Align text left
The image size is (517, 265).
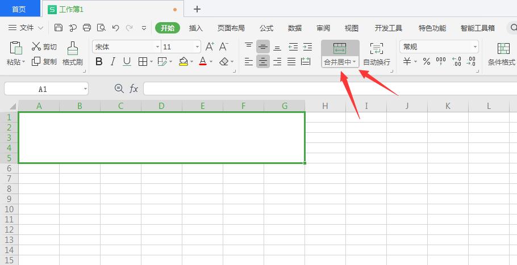pos(249,61)
